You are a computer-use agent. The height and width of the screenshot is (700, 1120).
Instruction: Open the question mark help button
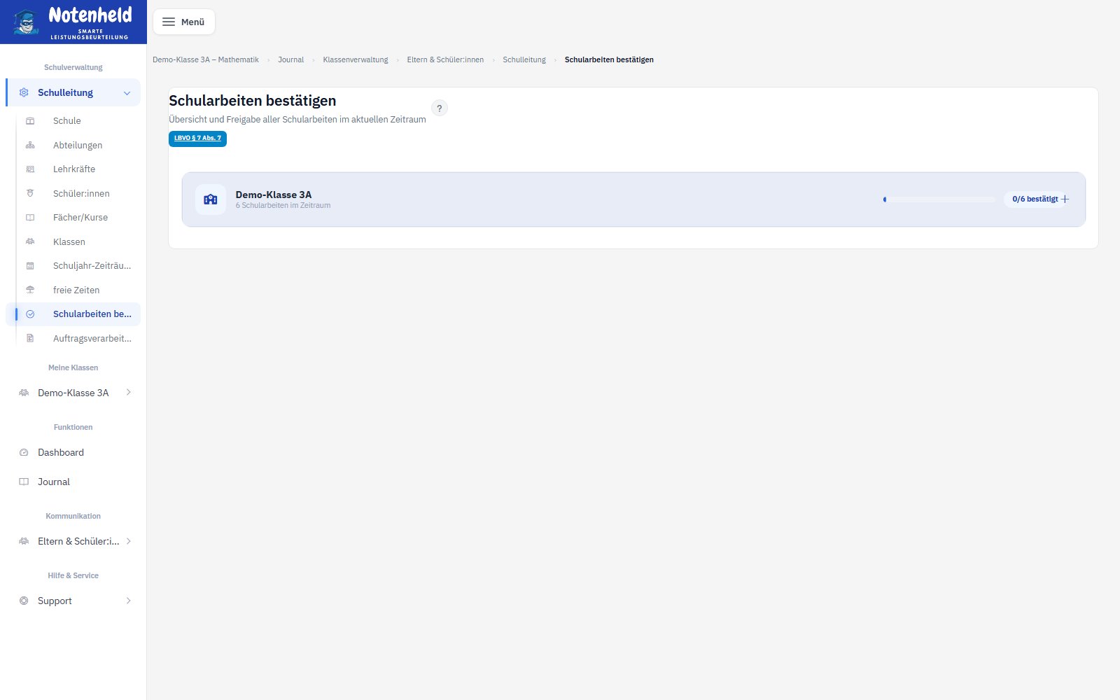pos(440,108)
